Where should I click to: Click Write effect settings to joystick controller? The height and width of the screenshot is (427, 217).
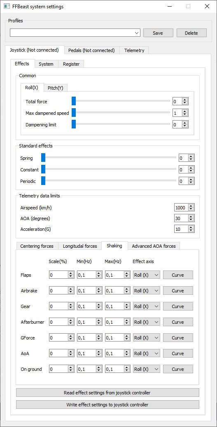pyautogui.click(x=107, y=405)
